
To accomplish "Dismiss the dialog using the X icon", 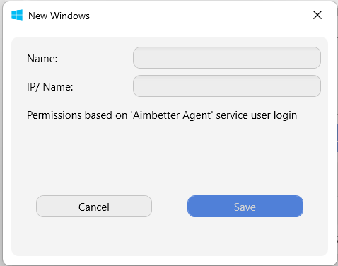I will point(317,15).
